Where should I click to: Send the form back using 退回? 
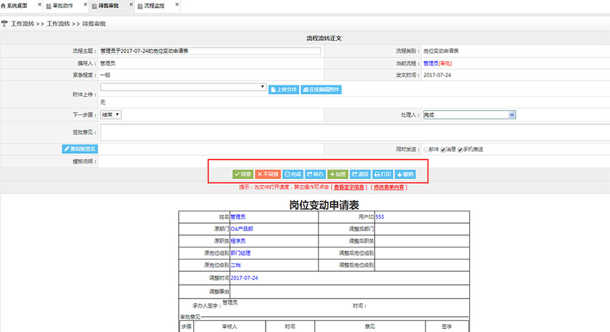coord(360,174)
